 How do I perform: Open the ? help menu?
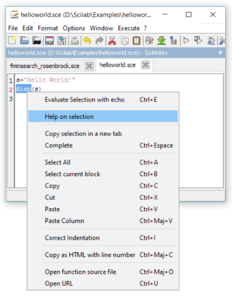(145, 28)
